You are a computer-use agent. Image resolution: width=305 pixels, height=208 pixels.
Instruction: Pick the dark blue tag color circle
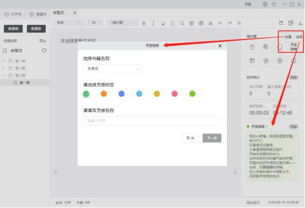tap(121, 94)
